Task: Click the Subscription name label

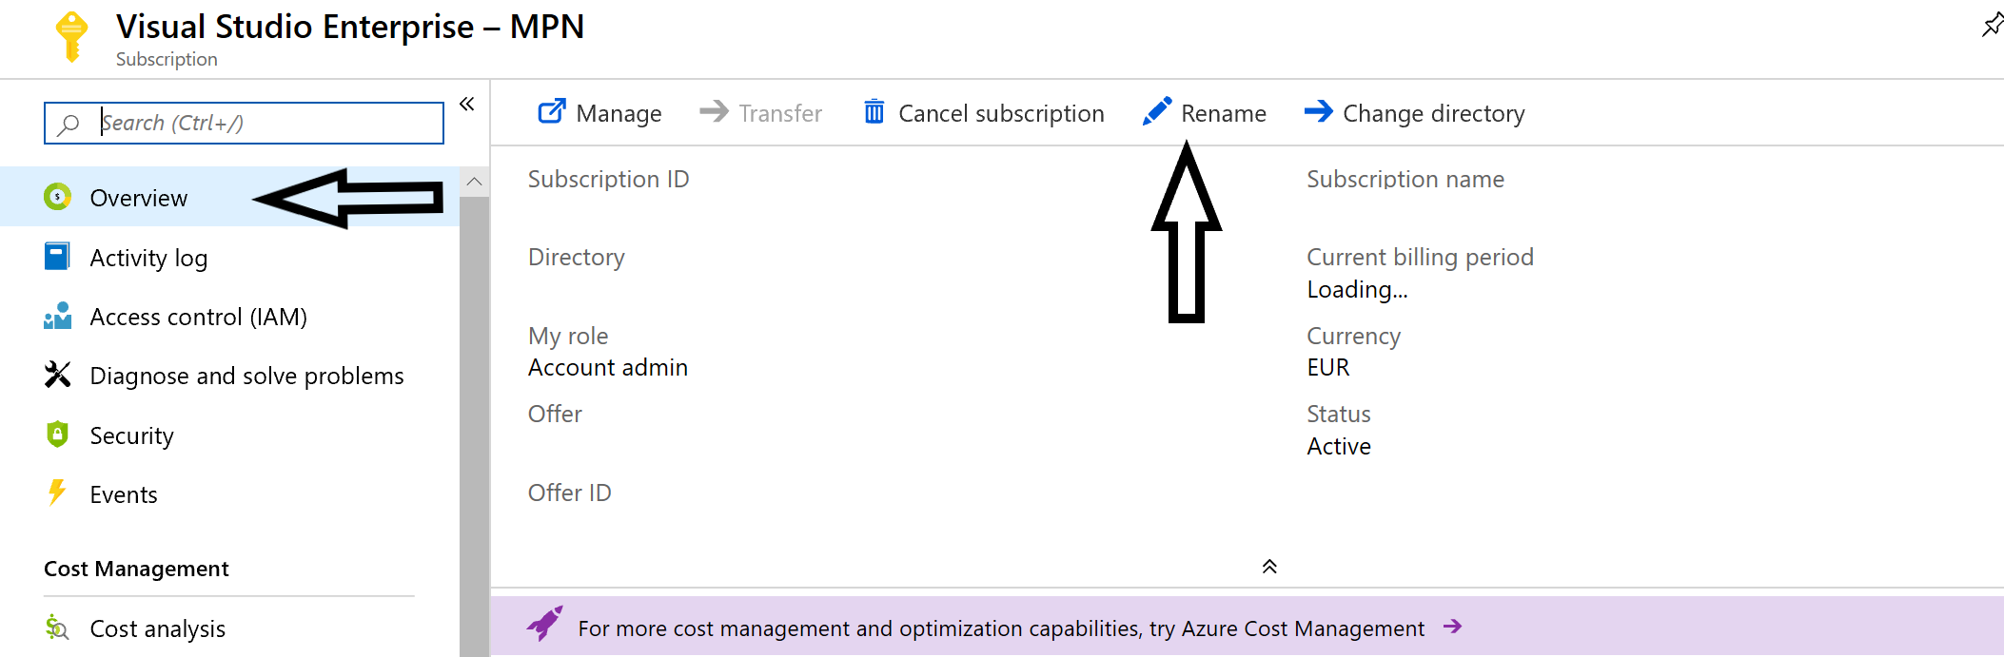Action: tap(1405, 180)
